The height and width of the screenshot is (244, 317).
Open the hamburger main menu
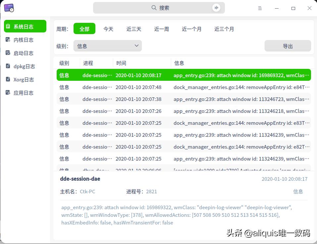click(x=260, y=8)
